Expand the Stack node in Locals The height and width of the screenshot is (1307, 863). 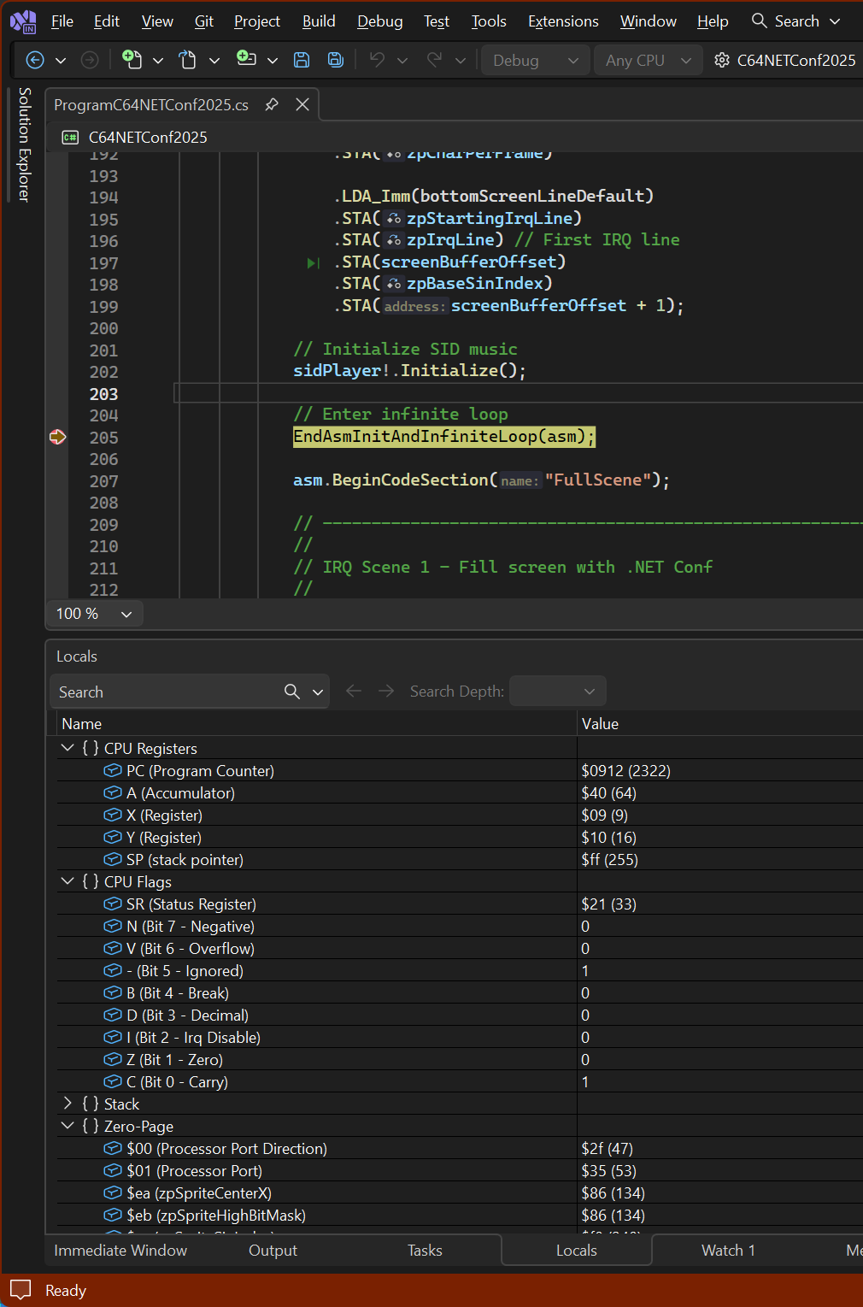[x=68, y=1103]
